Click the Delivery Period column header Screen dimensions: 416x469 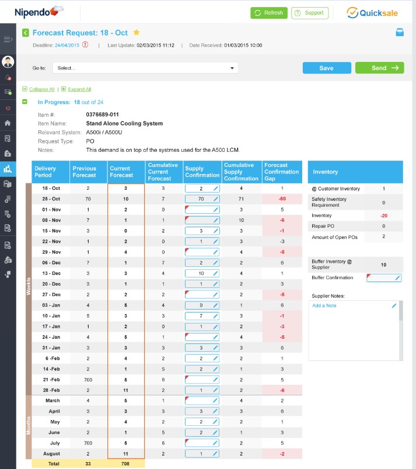[x=51, y=172]
